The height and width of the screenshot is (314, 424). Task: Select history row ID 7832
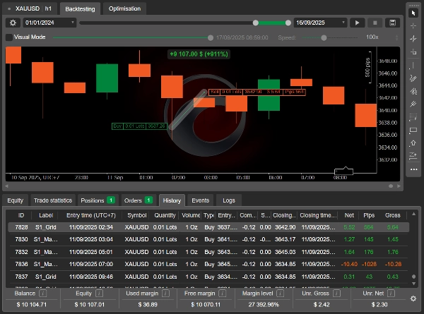click(x=208, y=252)
